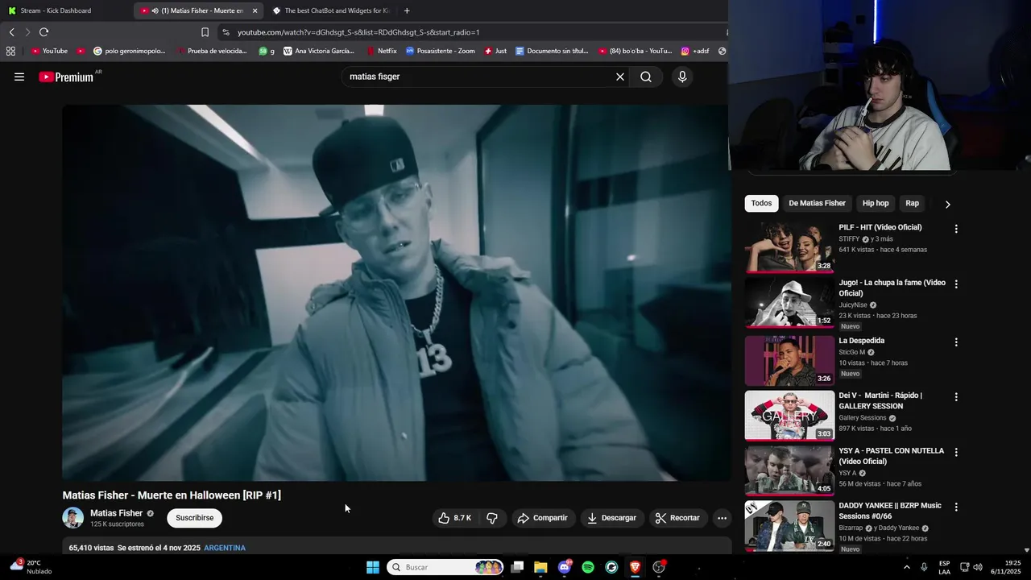The image size is (1031, 580).
Task: Select the De Matias Fisher chip
Action: click(x=817, y=203)
